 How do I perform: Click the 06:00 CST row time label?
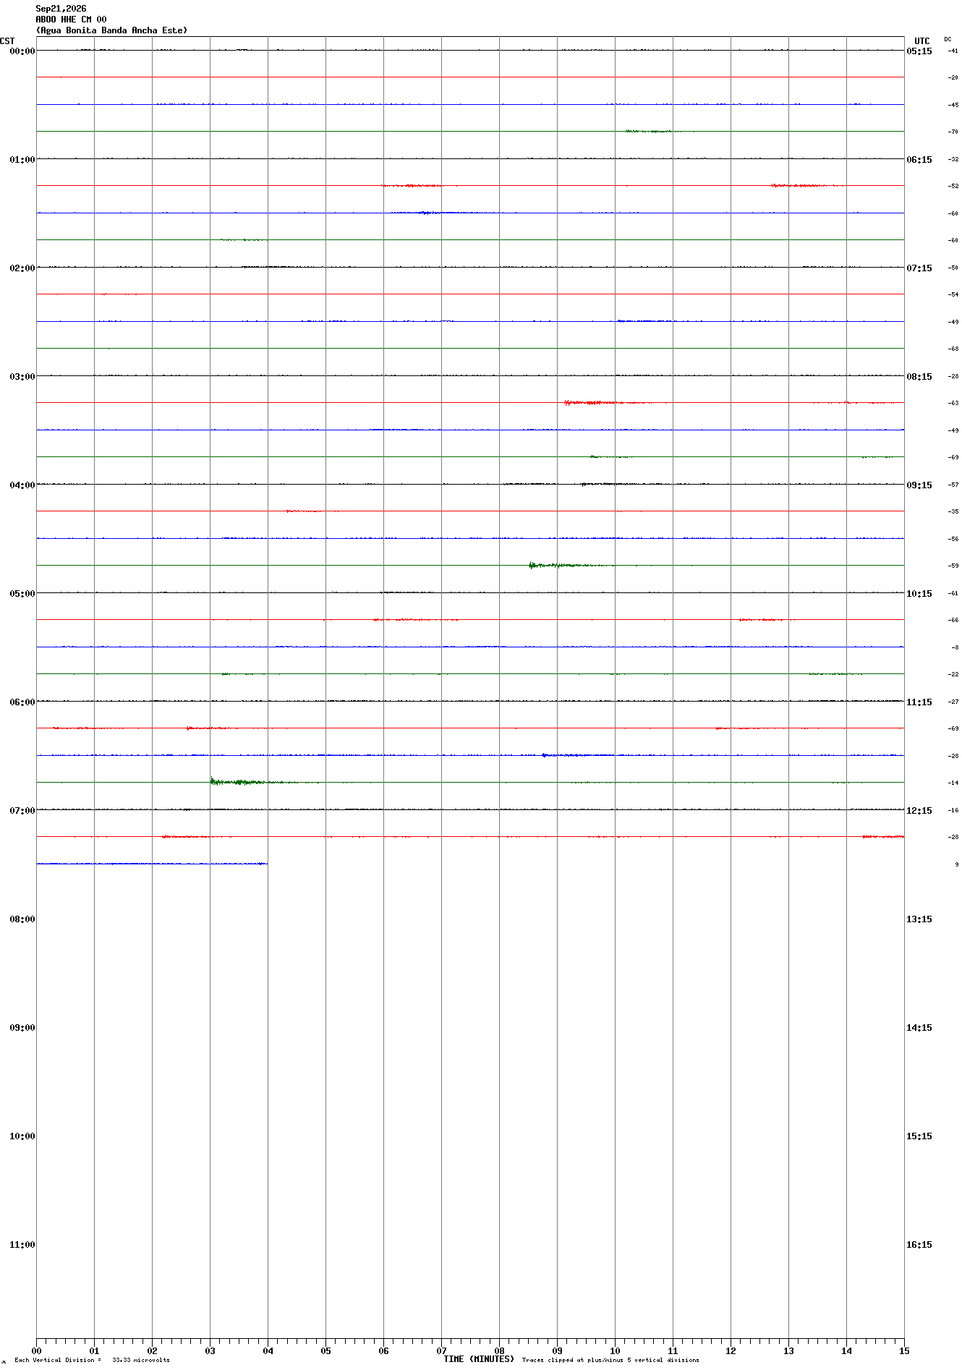point(22,702)
